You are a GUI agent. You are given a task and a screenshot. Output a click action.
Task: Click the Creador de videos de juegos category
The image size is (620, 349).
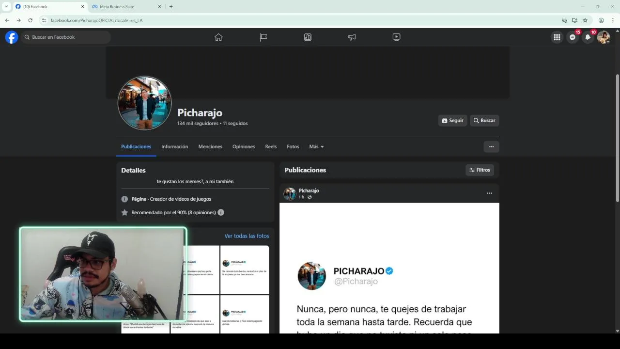click(180, 199)
